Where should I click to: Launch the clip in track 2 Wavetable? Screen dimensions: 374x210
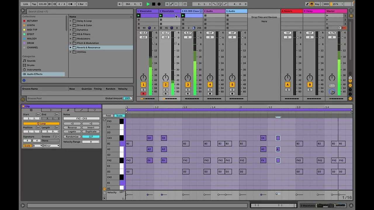[161, 15]
